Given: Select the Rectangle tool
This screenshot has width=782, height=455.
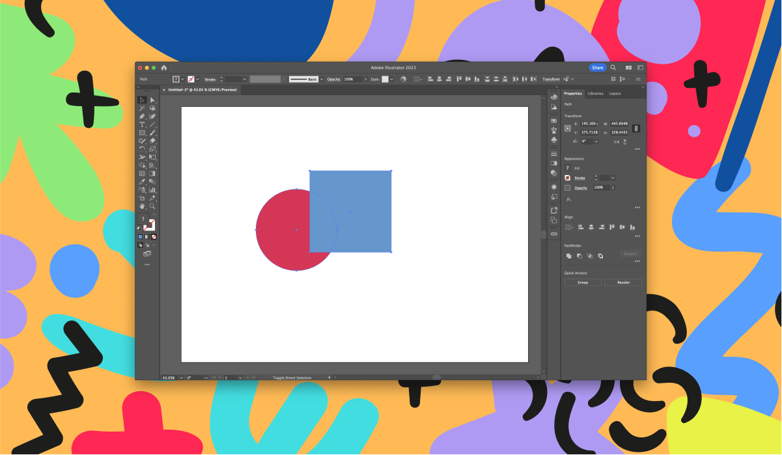Looking at the screenshot, I should (x=141, y=133).
